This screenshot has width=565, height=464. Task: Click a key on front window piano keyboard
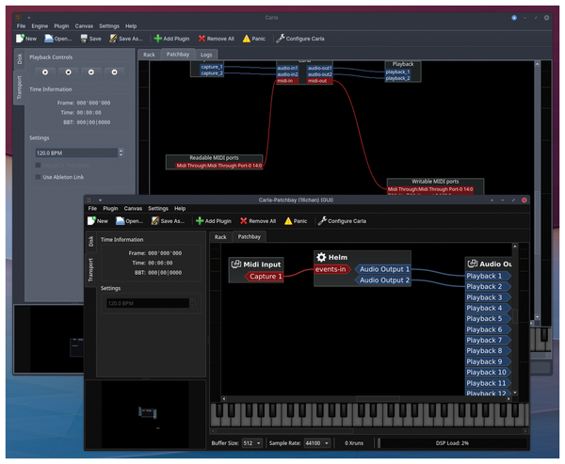(x=369, y=415)
